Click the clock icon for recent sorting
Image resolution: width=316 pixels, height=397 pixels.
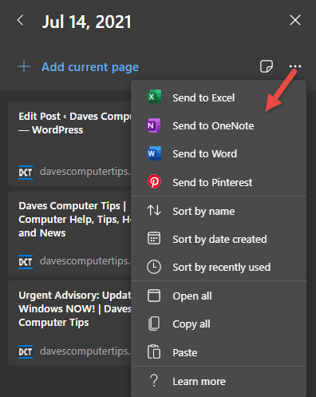(154, 267)
